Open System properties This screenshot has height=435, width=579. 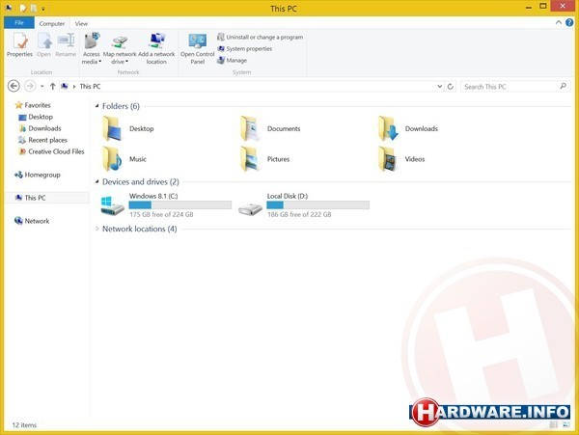(245, 48)
